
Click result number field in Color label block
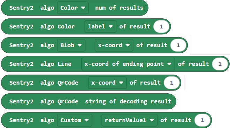[161, 26]
